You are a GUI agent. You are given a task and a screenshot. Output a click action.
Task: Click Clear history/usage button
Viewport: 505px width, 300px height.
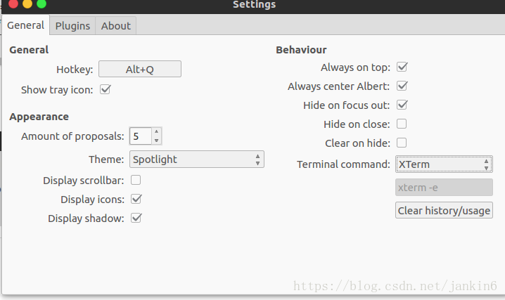coord(444,210)
